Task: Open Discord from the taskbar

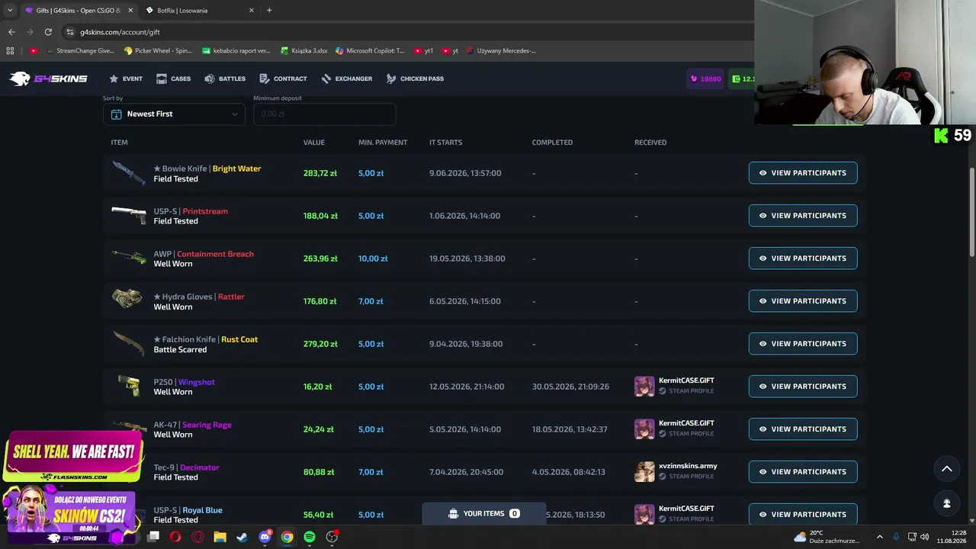Action: coord(265,537)
